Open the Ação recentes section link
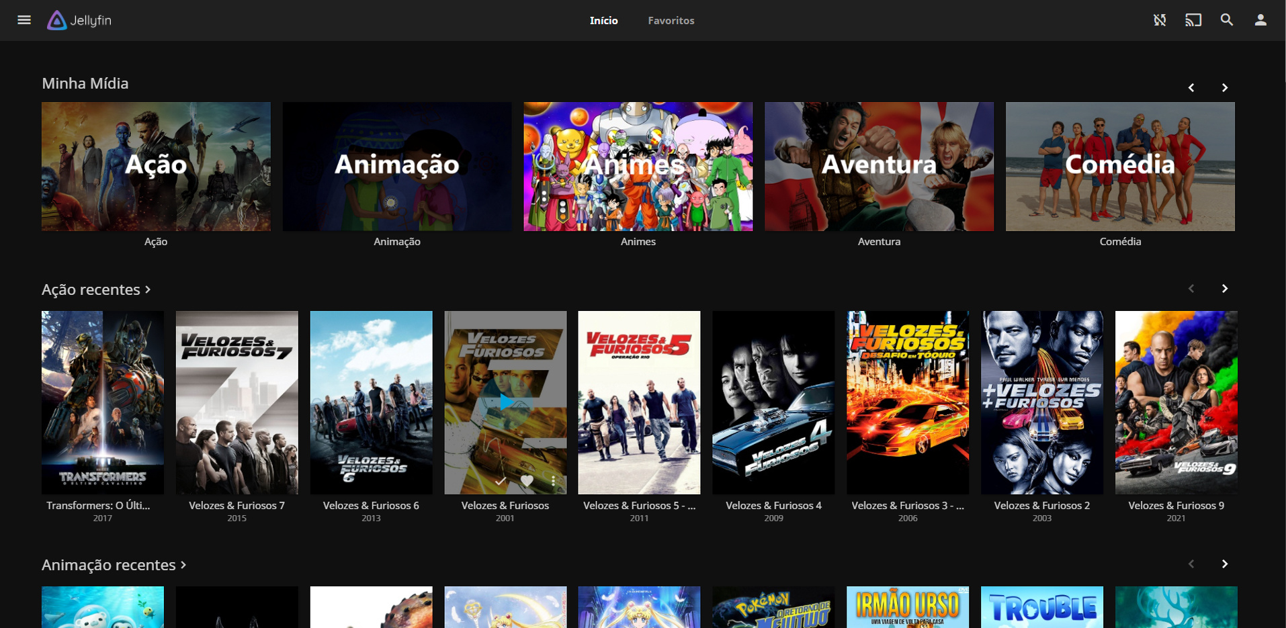This screenshot has height=628, width=1286. [96, 289]
